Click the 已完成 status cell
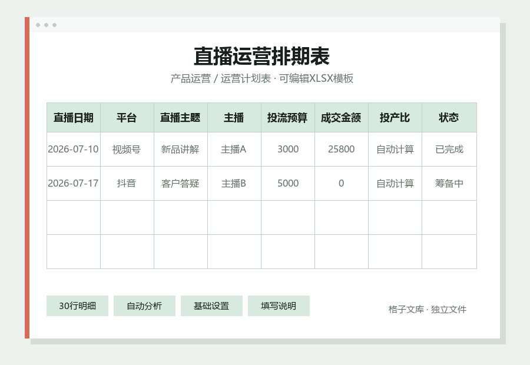530x365 pixels. [449, 150]
